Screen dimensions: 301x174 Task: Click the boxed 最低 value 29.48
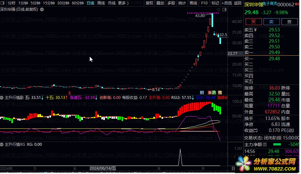click(274, 100)
